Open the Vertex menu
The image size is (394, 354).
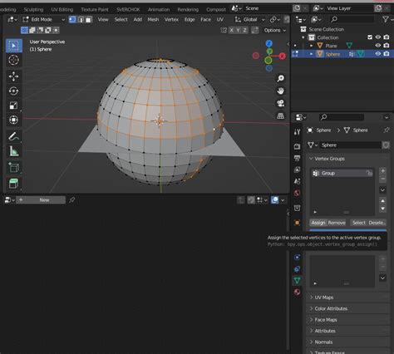(x=171, y=20)
